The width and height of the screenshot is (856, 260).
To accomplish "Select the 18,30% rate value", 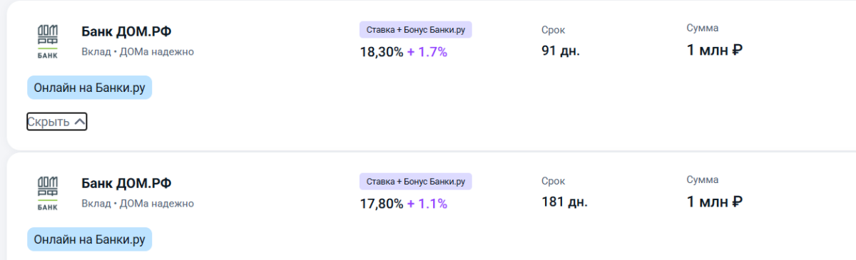I will [x=382, y=52].
